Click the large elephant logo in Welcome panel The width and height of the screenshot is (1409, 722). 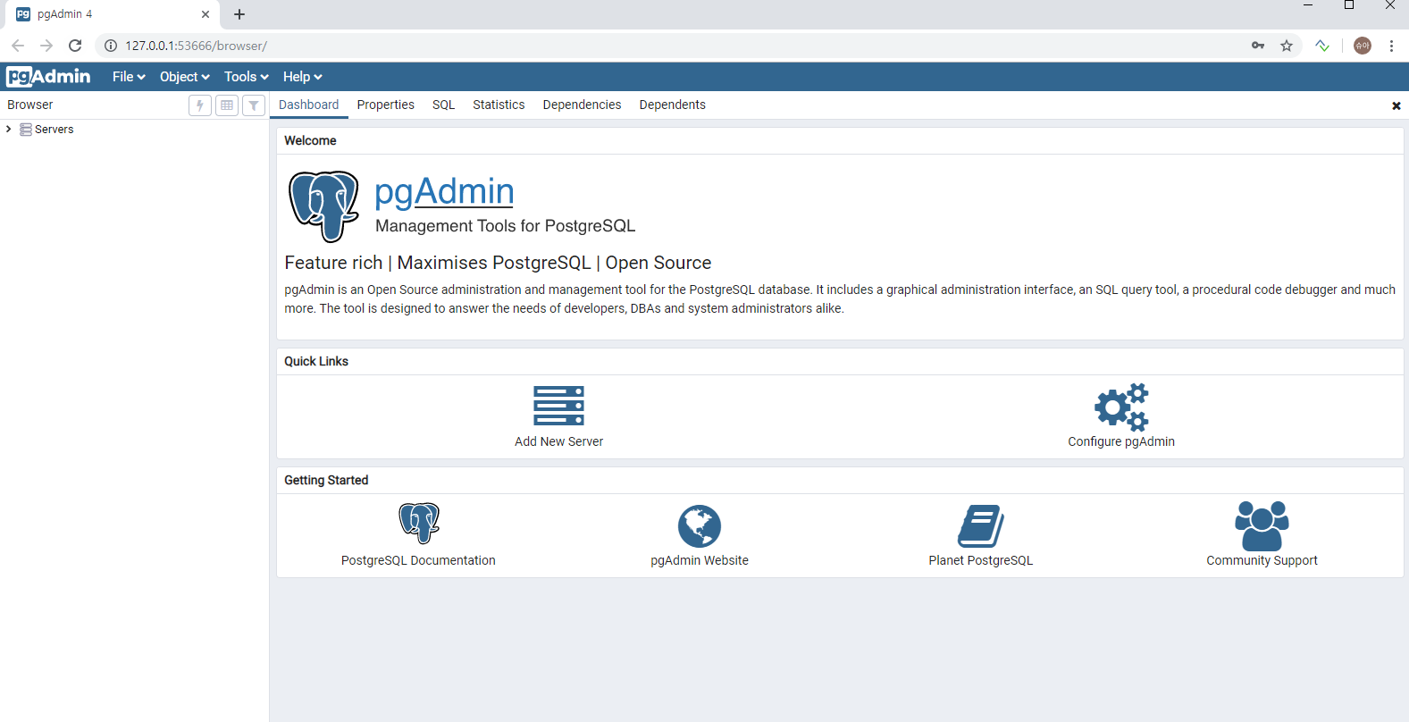(323, 206)
